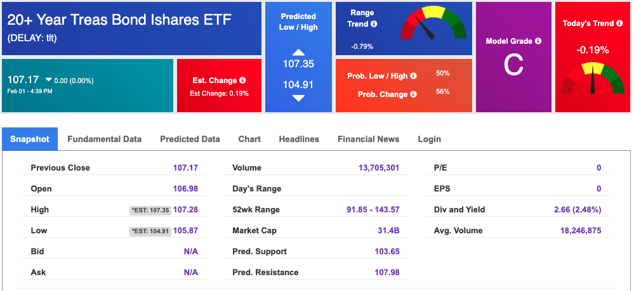Select the Snapshot tab

(x=30, y=139)
